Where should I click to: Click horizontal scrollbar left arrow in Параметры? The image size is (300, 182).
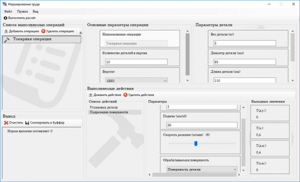[150, 175]
